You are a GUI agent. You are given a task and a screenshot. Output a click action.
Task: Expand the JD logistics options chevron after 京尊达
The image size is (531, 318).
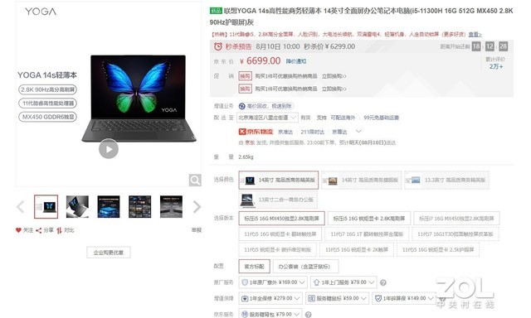[x=358, y=131]
